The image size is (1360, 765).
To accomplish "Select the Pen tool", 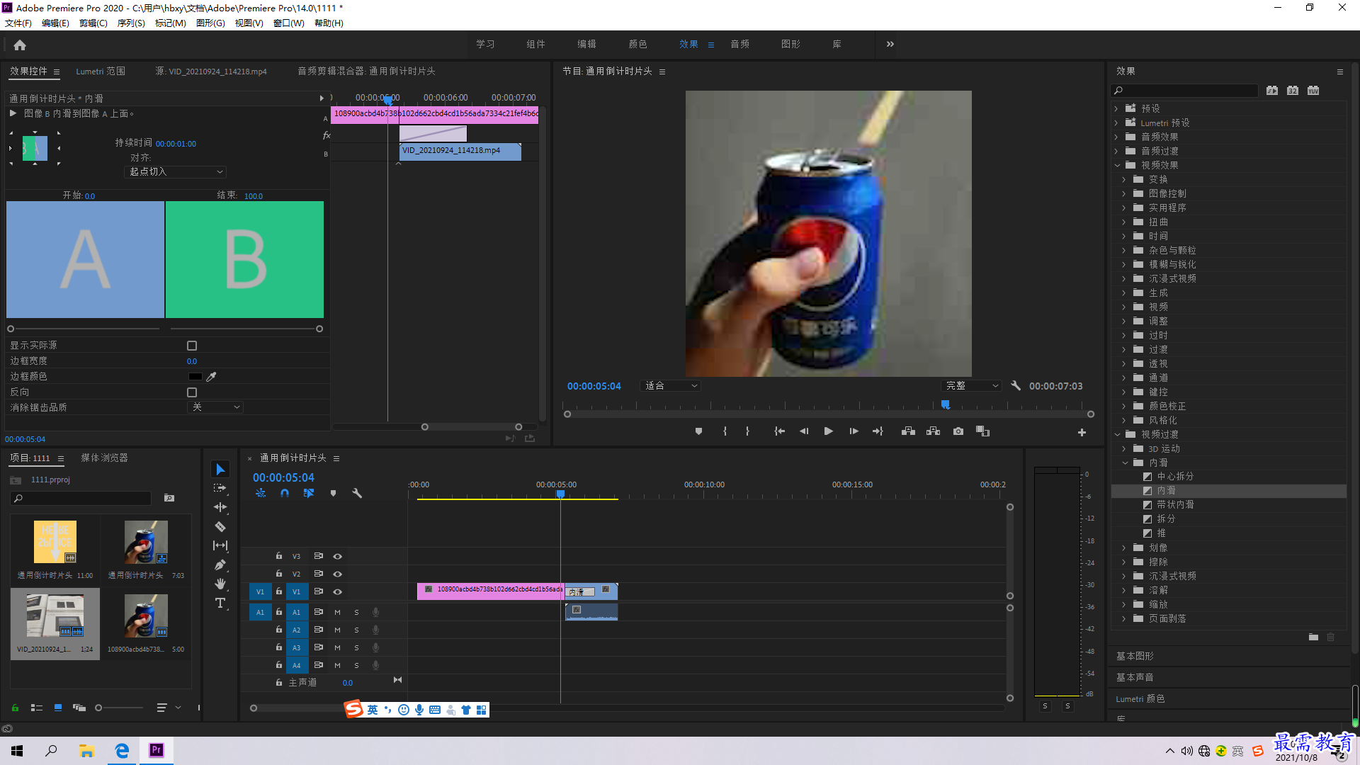I will (220, 565).
